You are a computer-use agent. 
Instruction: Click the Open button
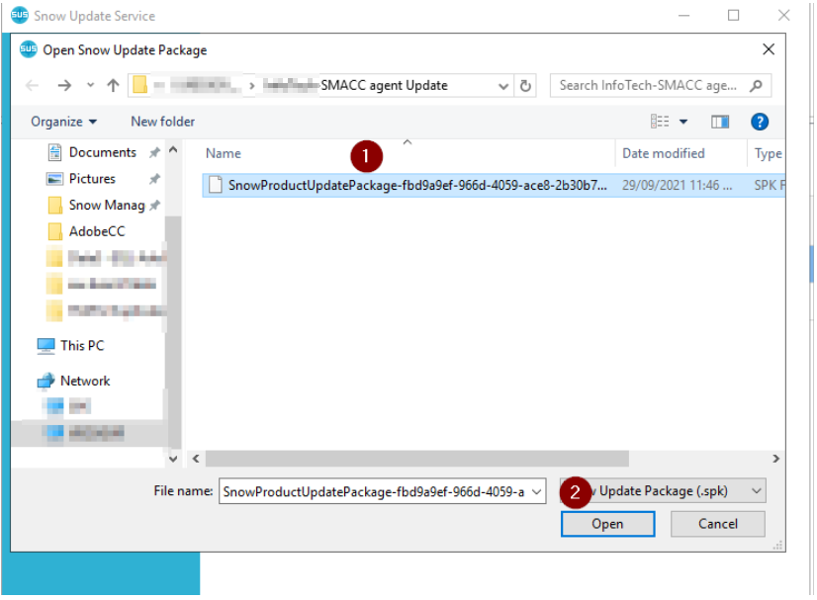point(607,524)
